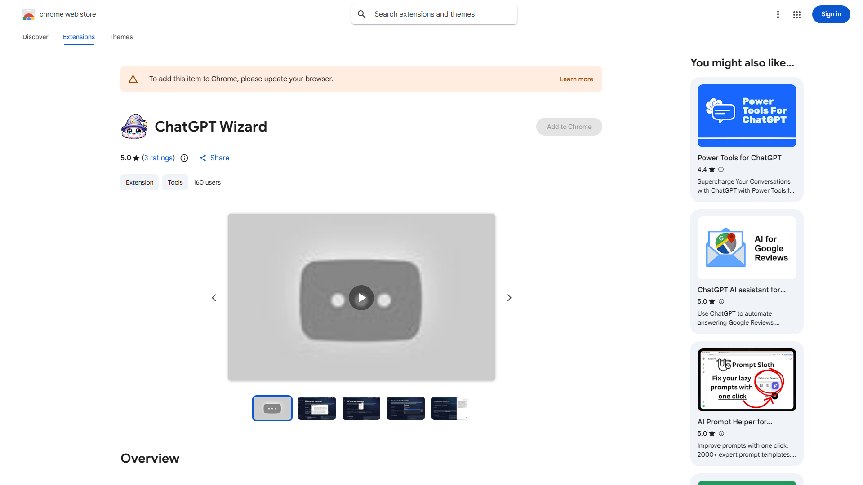Go to previous screenshot with left chevron
Image resolution: width=863 pixels, height=485 pixels.
(214, 298)
